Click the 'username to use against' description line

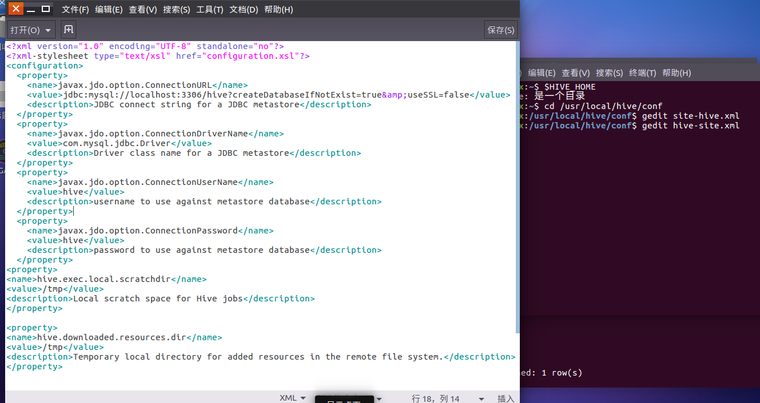point(204,201)
